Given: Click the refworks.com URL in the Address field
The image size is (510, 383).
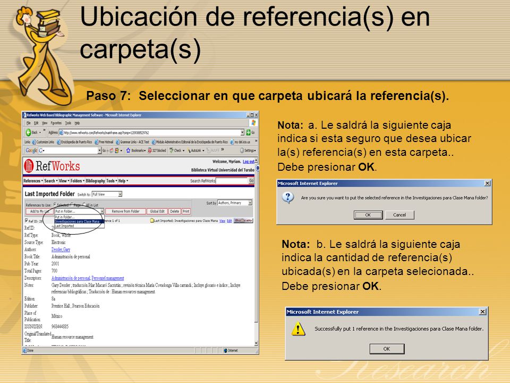Looking at the screenshot, I should click(106, 133).
